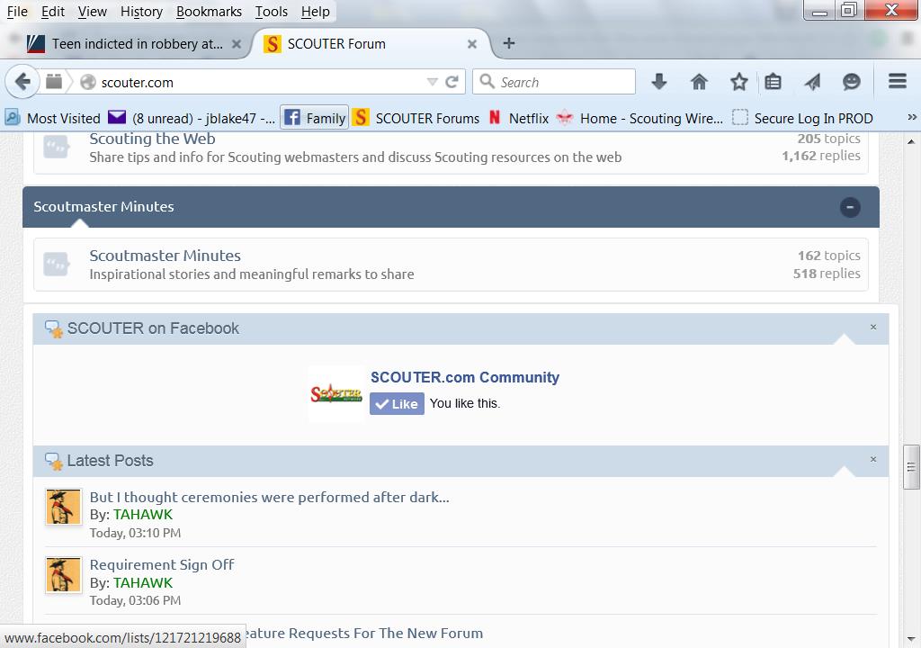Image resolution: width=921 pixels, height=648 pixels.
Task: Open the Requirement Sign Off post
Action: [x=162, y=565]
